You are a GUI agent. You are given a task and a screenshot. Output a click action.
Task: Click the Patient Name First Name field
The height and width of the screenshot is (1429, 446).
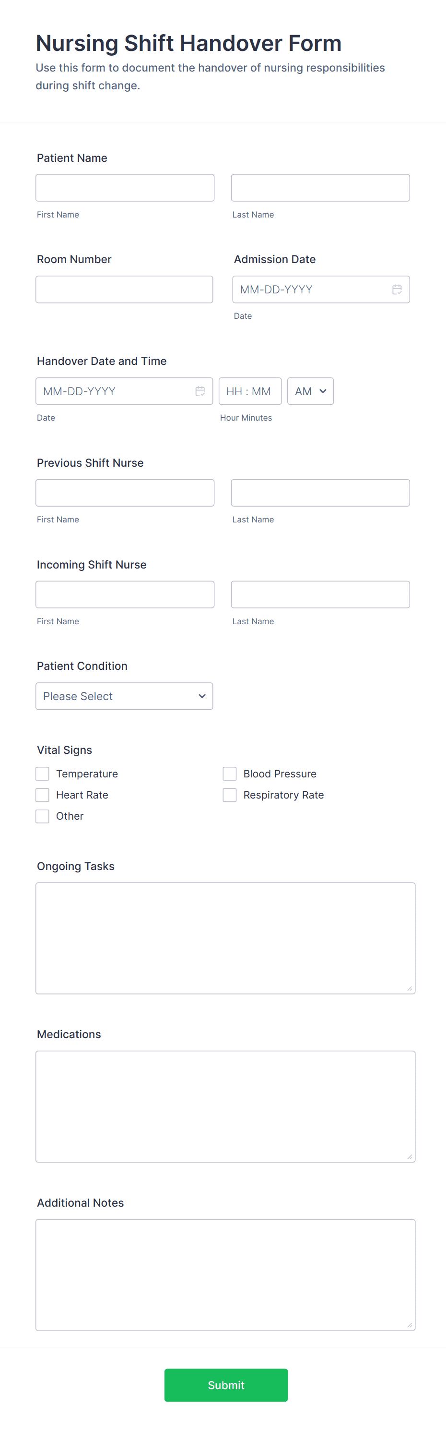[x=125, y=187]
